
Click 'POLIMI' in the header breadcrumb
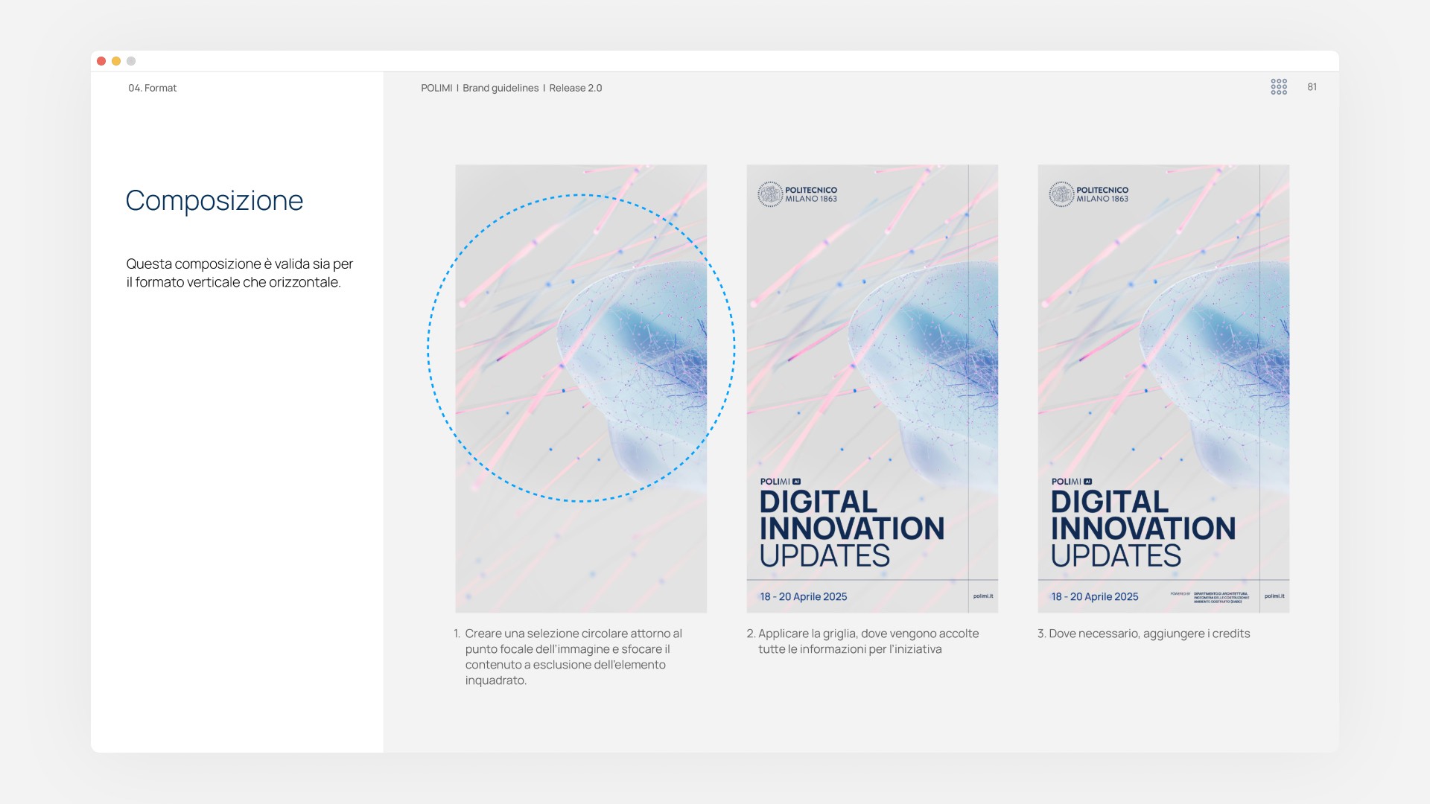[436, 88]
